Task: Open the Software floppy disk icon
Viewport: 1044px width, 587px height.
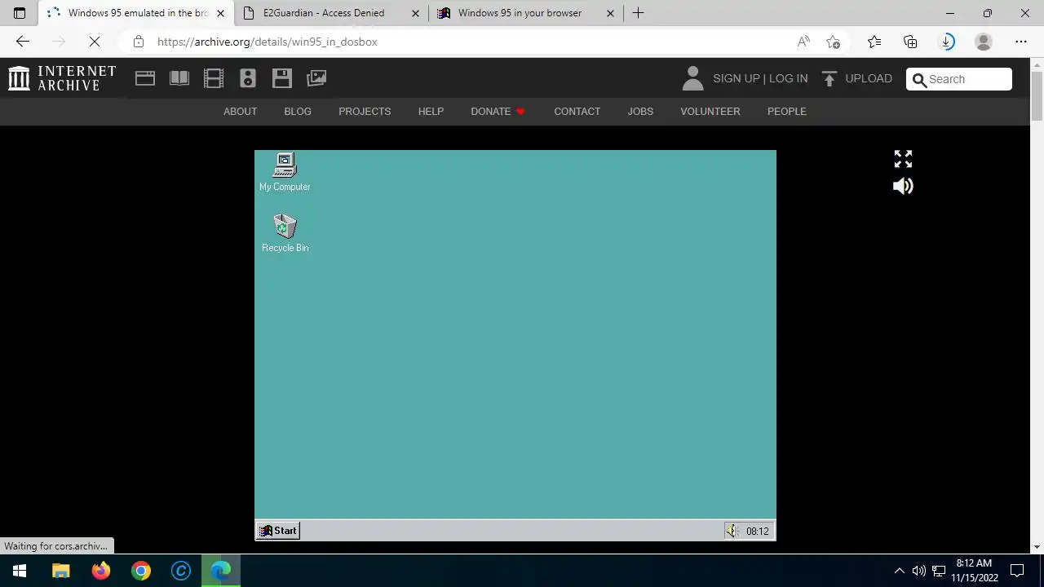Action: pos(282,78)
